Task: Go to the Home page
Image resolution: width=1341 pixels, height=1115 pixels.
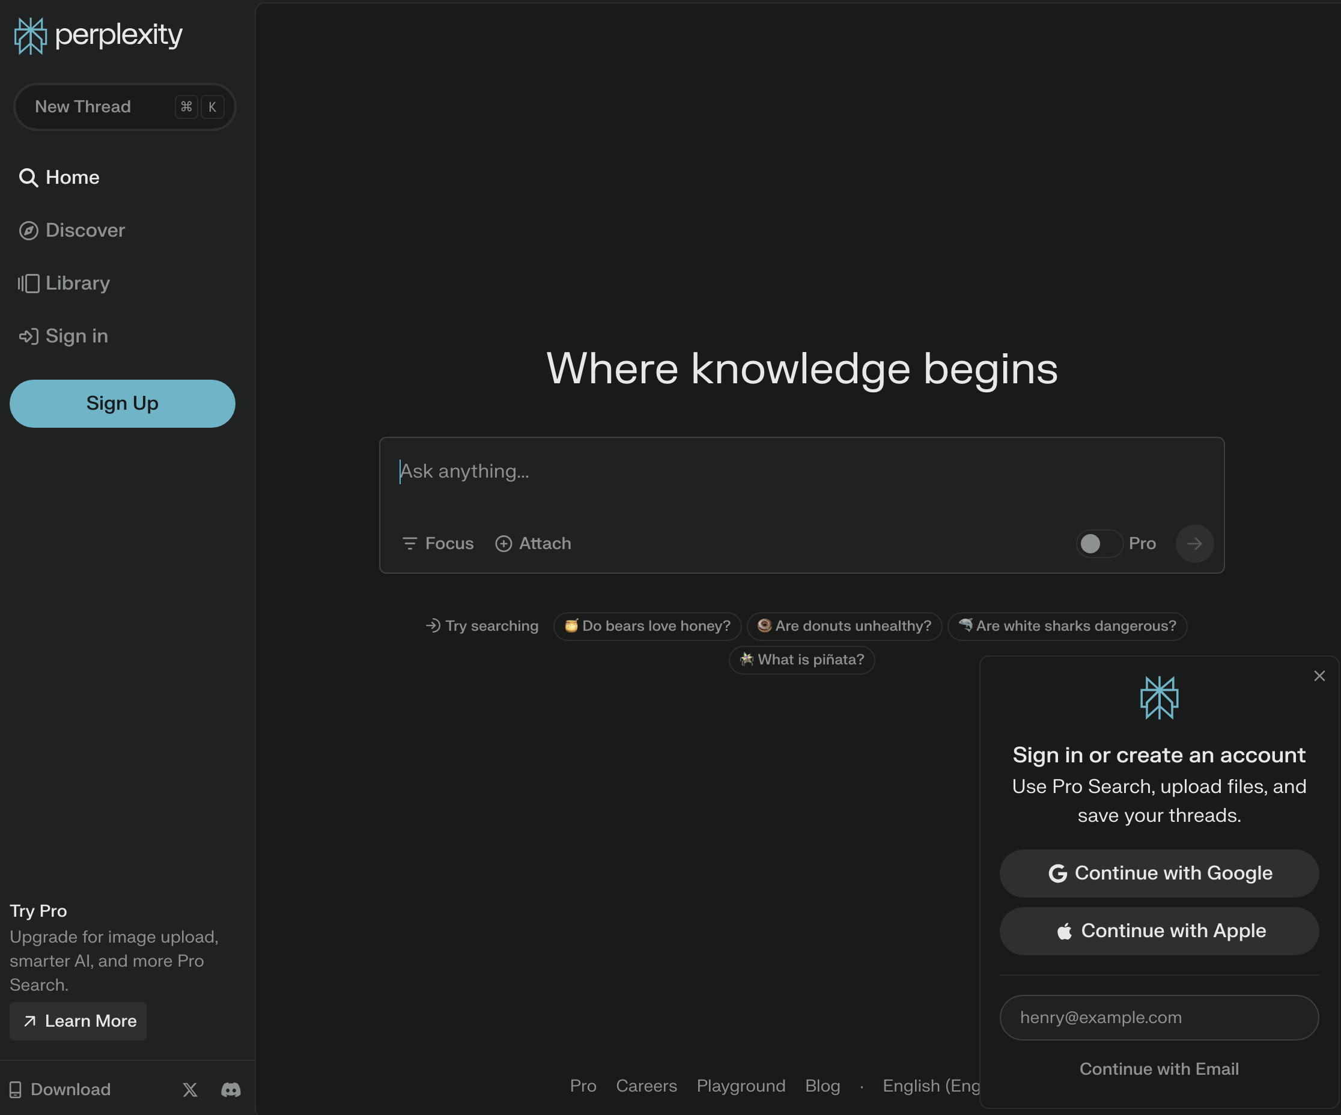Action: 59,178
